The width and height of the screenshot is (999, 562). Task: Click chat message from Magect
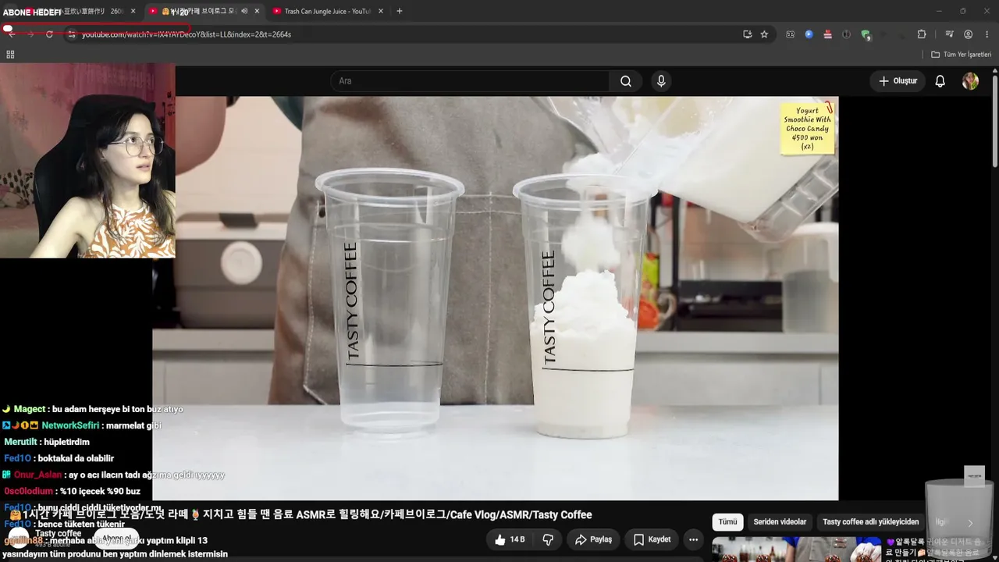(92, 409)
